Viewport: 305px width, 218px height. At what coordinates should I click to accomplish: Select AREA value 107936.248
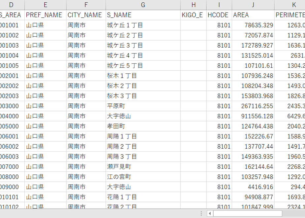253,76
